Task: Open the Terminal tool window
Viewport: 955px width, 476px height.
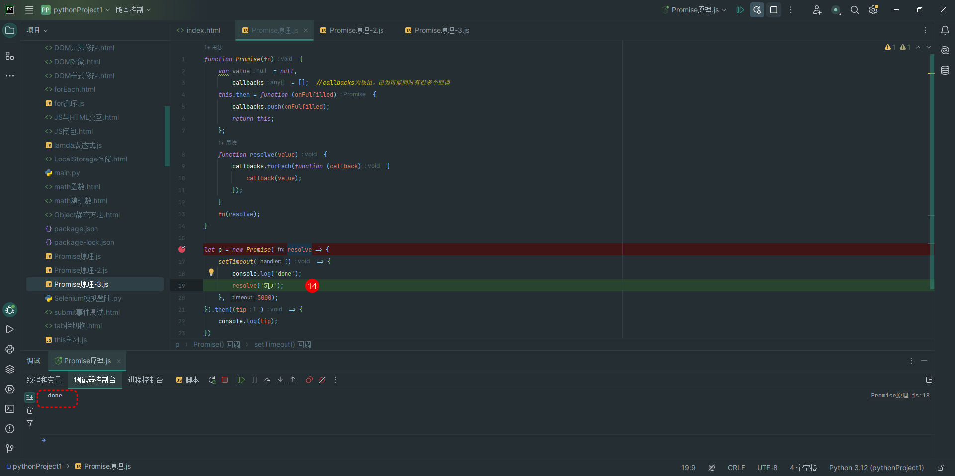Action: [10, 409]
